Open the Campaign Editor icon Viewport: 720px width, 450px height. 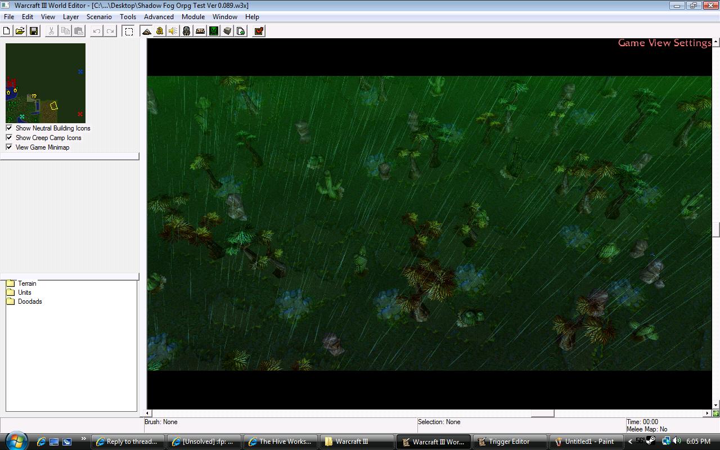[200, 31]
